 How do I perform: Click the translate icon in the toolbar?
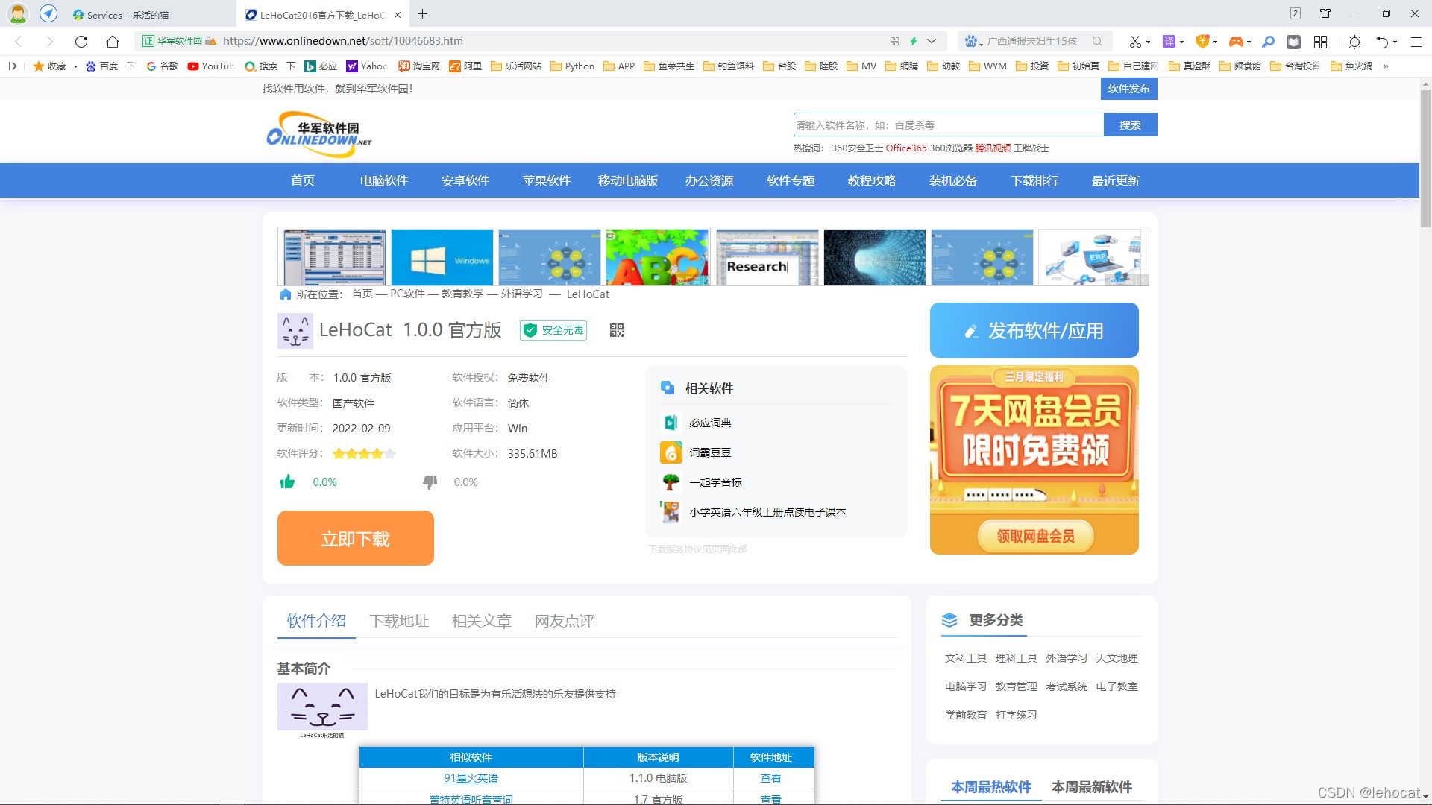pyautogui.click(x=1169, y=41)
